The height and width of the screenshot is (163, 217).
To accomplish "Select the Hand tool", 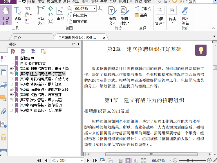I will click(6, 15).
